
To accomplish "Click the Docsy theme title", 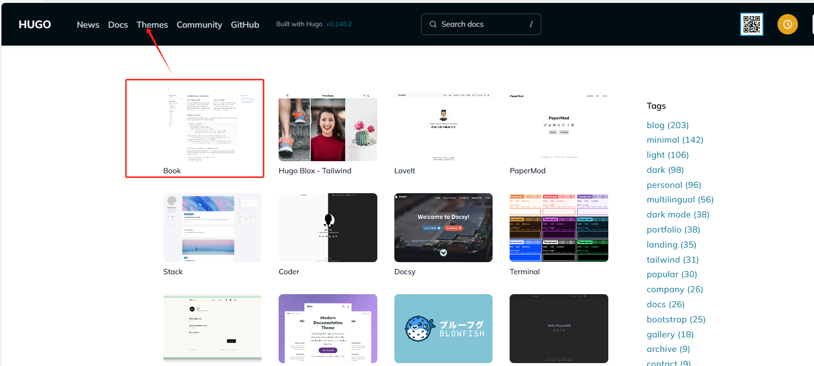I will coord(405,272).
